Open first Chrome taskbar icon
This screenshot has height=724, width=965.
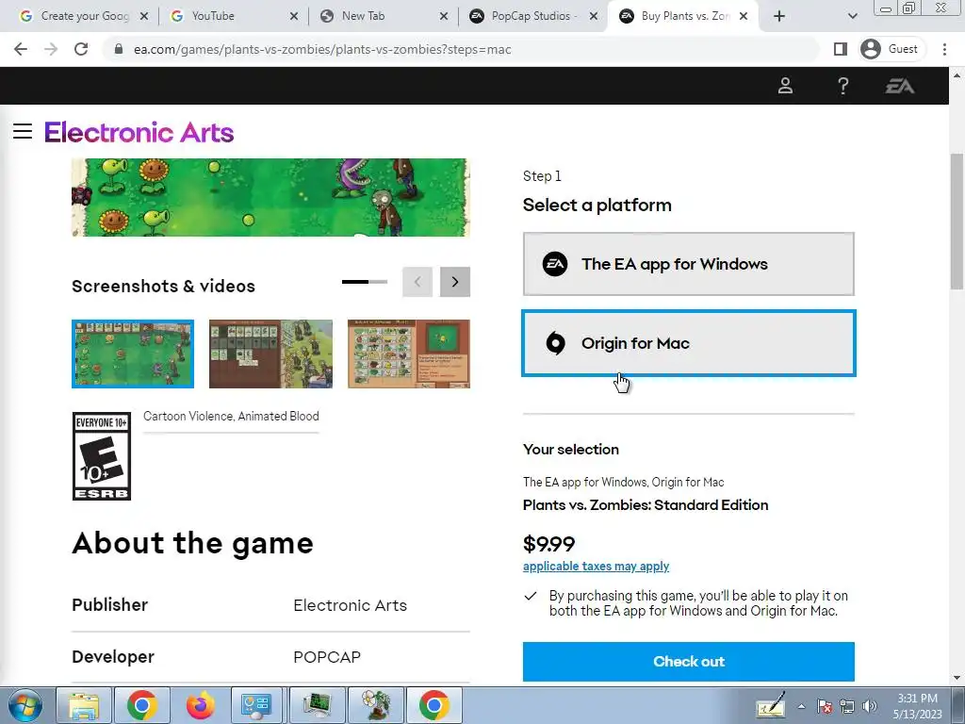point(142,705)
